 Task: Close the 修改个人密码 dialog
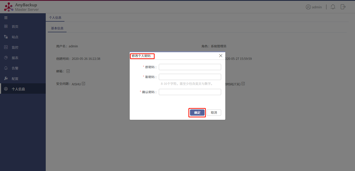click(x=221, y=56)
